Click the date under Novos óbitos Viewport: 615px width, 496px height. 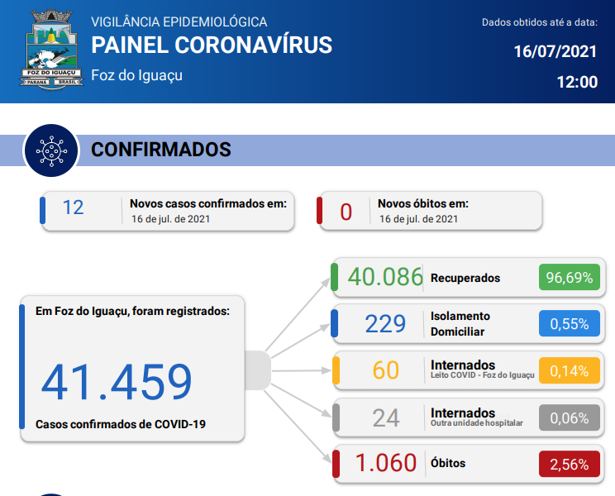pyautogui.click(x=418, y=219)
